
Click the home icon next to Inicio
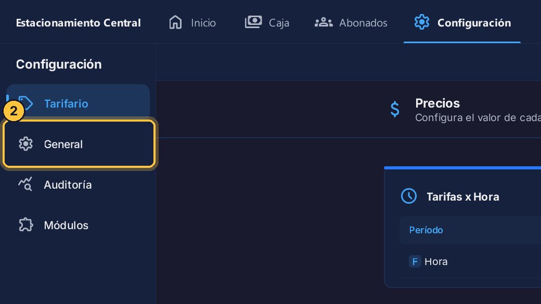click(x=175, y=22)
